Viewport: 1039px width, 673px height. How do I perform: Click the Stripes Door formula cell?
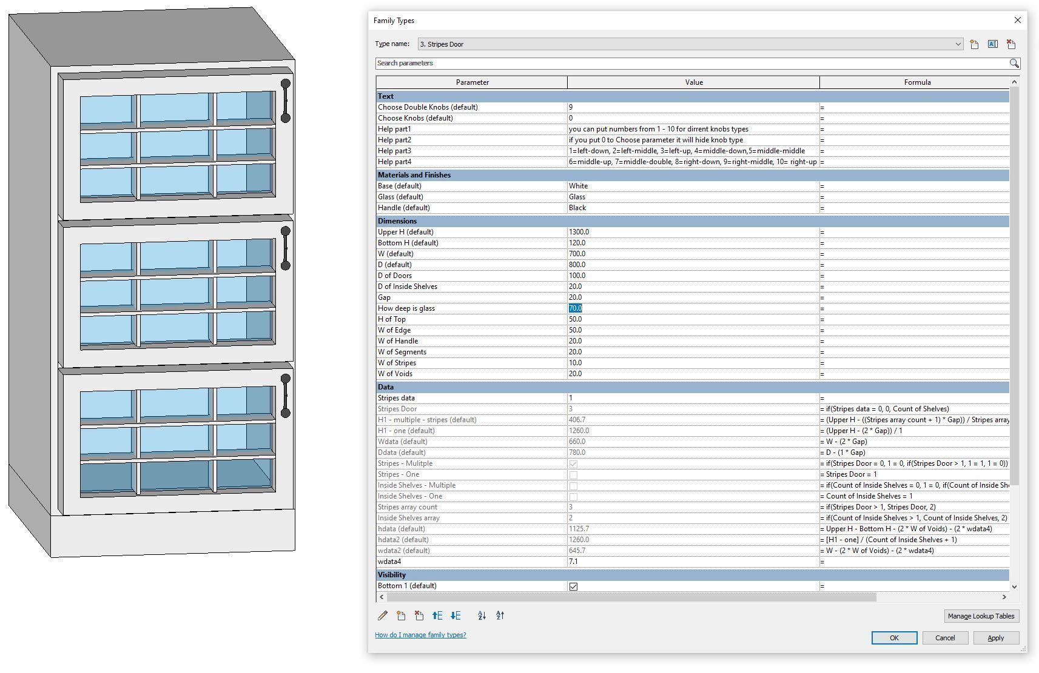915,409
